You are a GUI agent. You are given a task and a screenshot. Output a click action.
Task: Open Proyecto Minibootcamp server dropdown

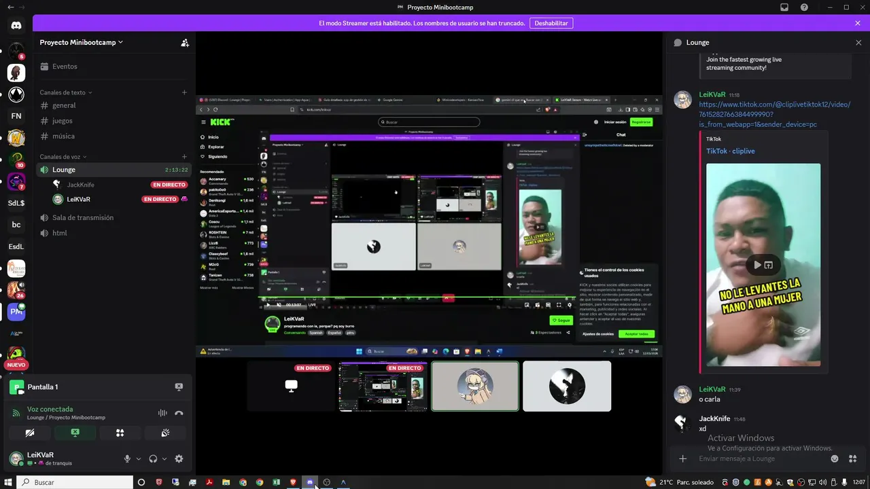click(x=82, y=42)
